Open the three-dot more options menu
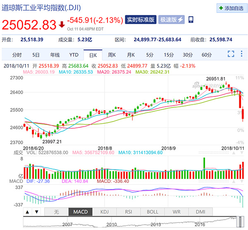 click(x=241, y=54)
